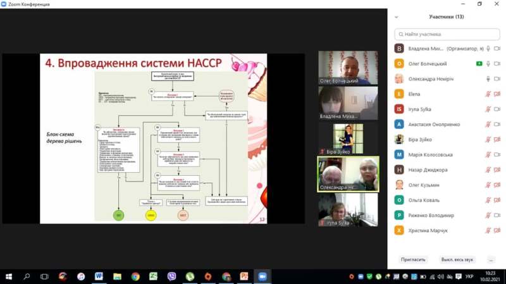
Task: Click the green screen-share icon beside Олег Волчецький
Action: coord(479,64)
